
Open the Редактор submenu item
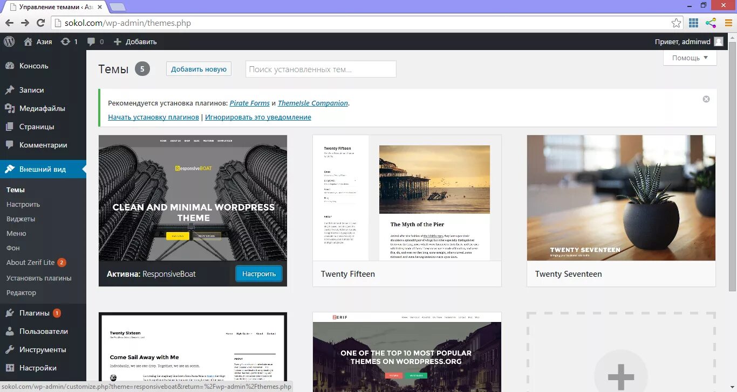[x=22, y=292]
